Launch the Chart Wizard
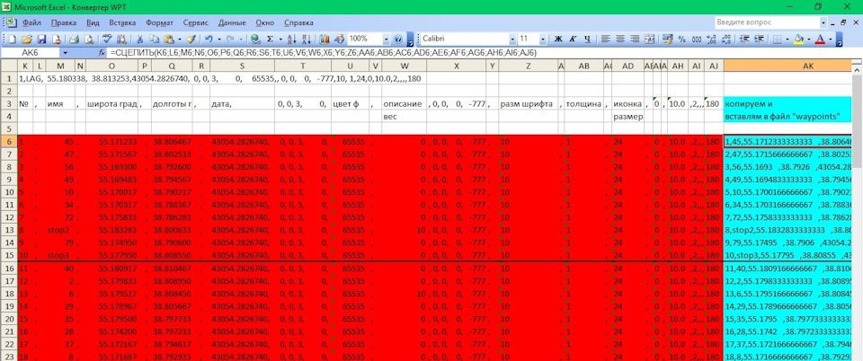This screenshot has width=863, height=361. tap(325, 40)
